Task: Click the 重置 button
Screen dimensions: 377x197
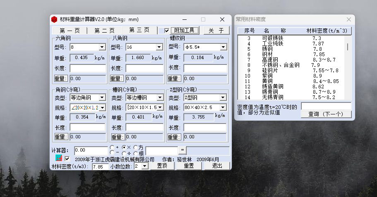Action: [189, 166]
